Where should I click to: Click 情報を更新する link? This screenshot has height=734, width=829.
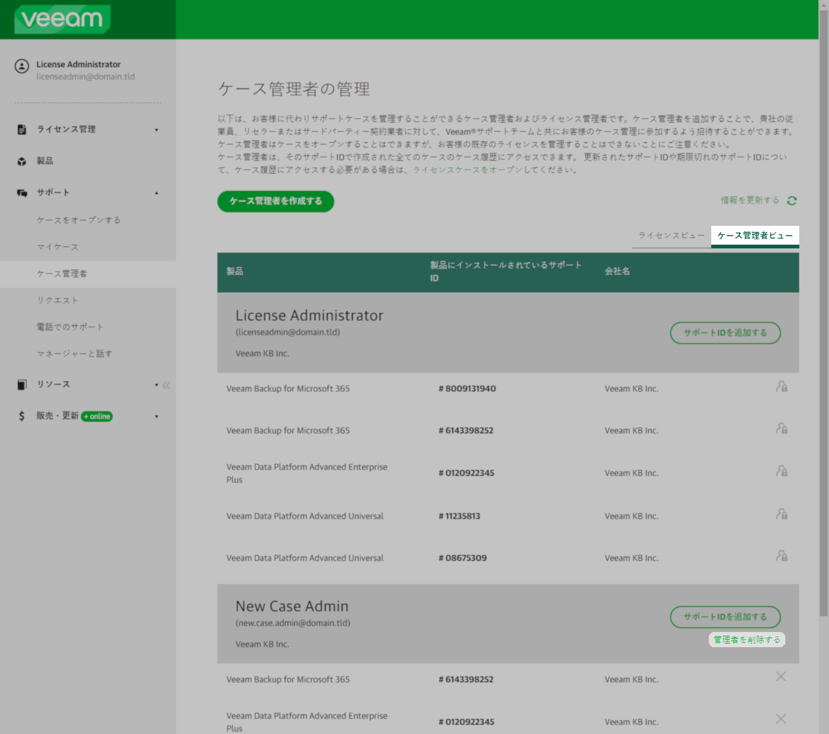point(750,200)
